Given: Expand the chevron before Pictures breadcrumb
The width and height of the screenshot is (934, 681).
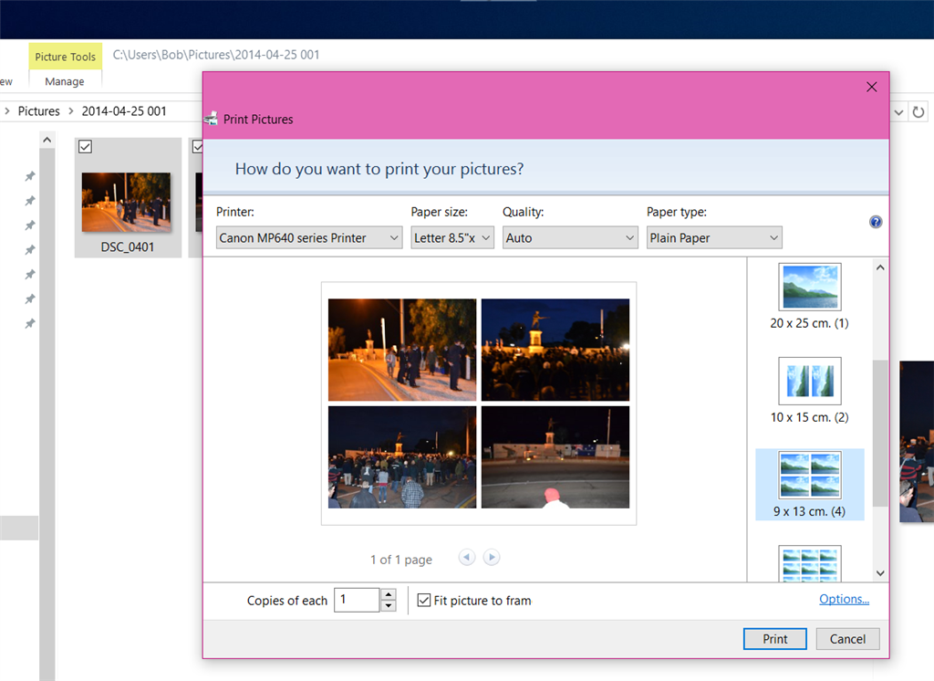Looking at the screenshot, I should pos(7,111).
